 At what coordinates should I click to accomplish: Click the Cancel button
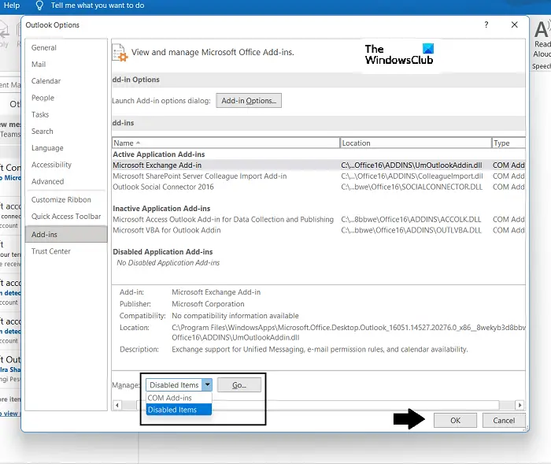(504, 421)
